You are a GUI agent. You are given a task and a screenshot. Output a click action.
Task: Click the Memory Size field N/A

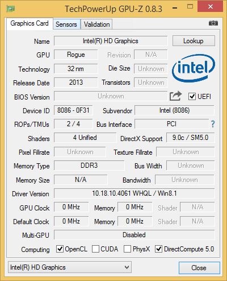tap(81, 179)
